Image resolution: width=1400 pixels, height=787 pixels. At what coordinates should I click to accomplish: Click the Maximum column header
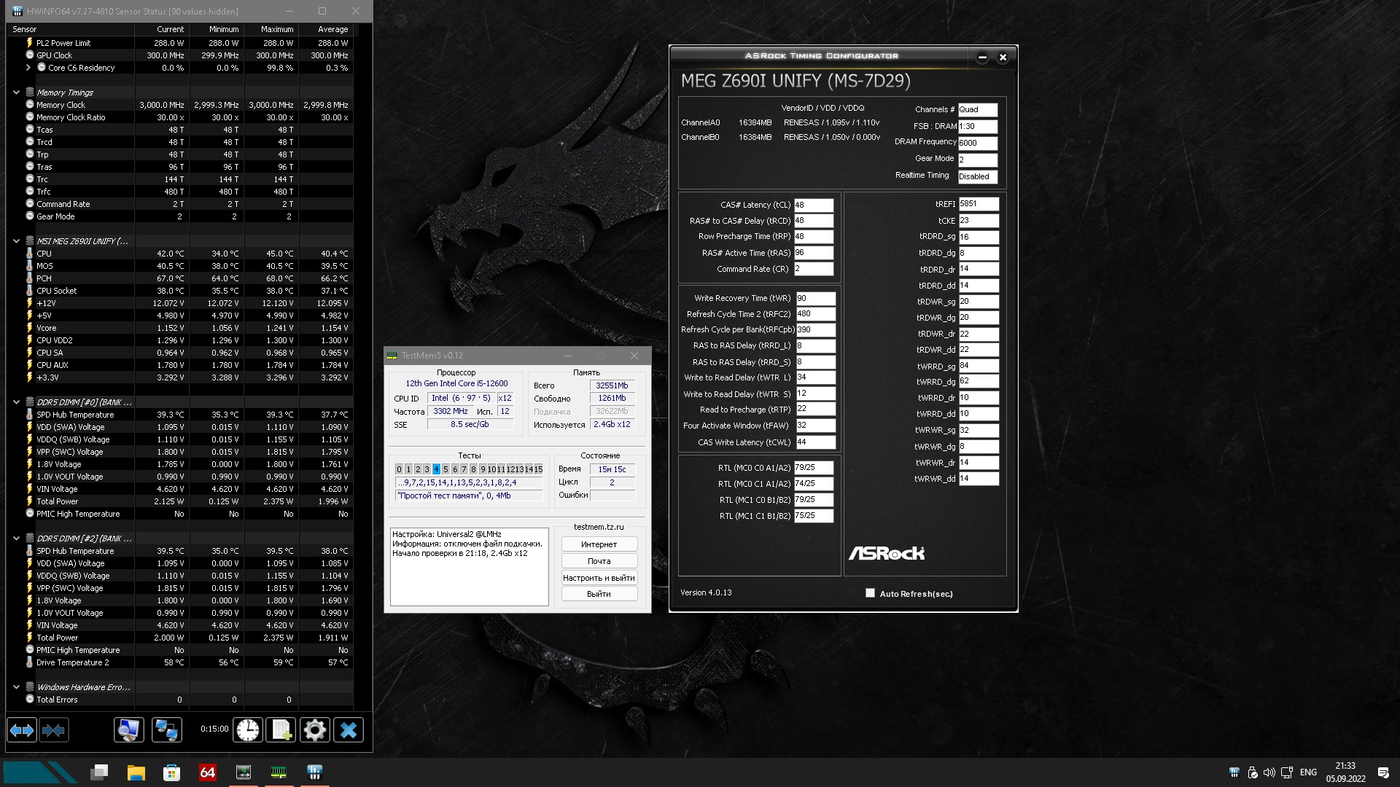277,29
